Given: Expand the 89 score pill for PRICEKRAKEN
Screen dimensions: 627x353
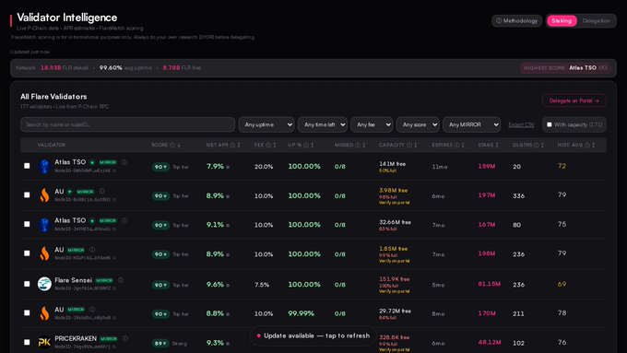Looking at the screenshot, I should [x=160, y=343].
